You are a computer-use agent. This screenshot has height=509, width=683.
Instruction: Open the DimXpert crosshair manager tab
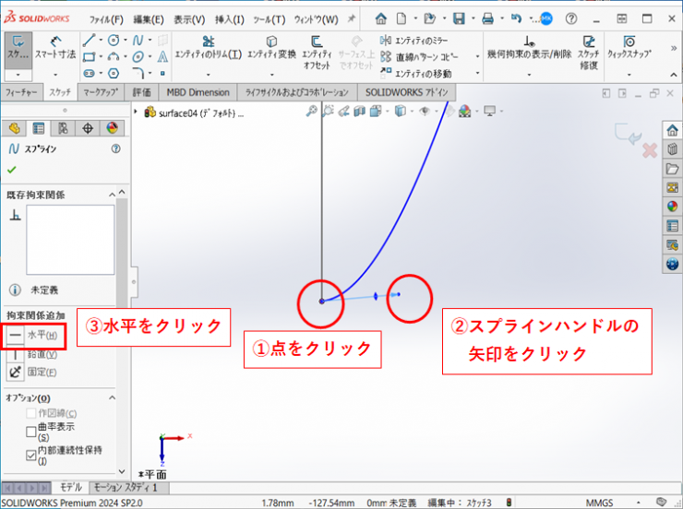(88, 128)
